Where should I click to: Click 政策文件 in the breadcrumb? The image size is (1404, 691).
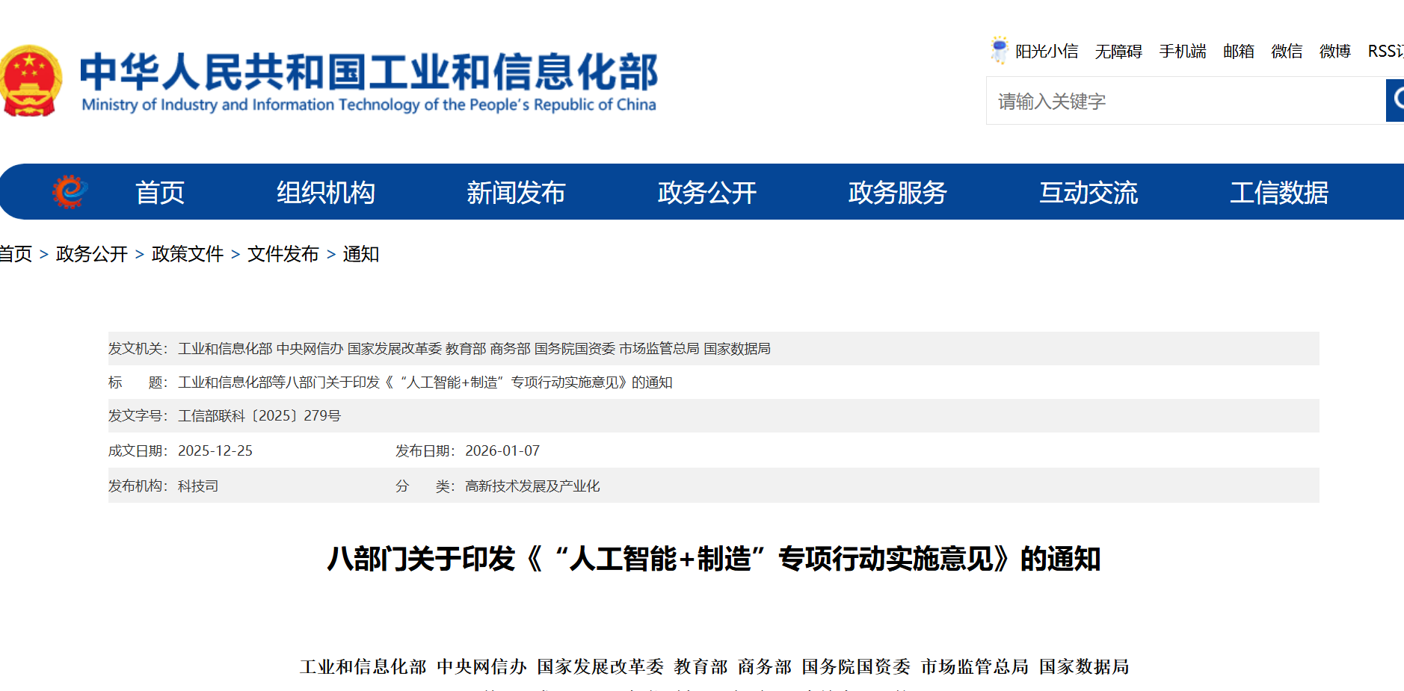coord(188,254)
